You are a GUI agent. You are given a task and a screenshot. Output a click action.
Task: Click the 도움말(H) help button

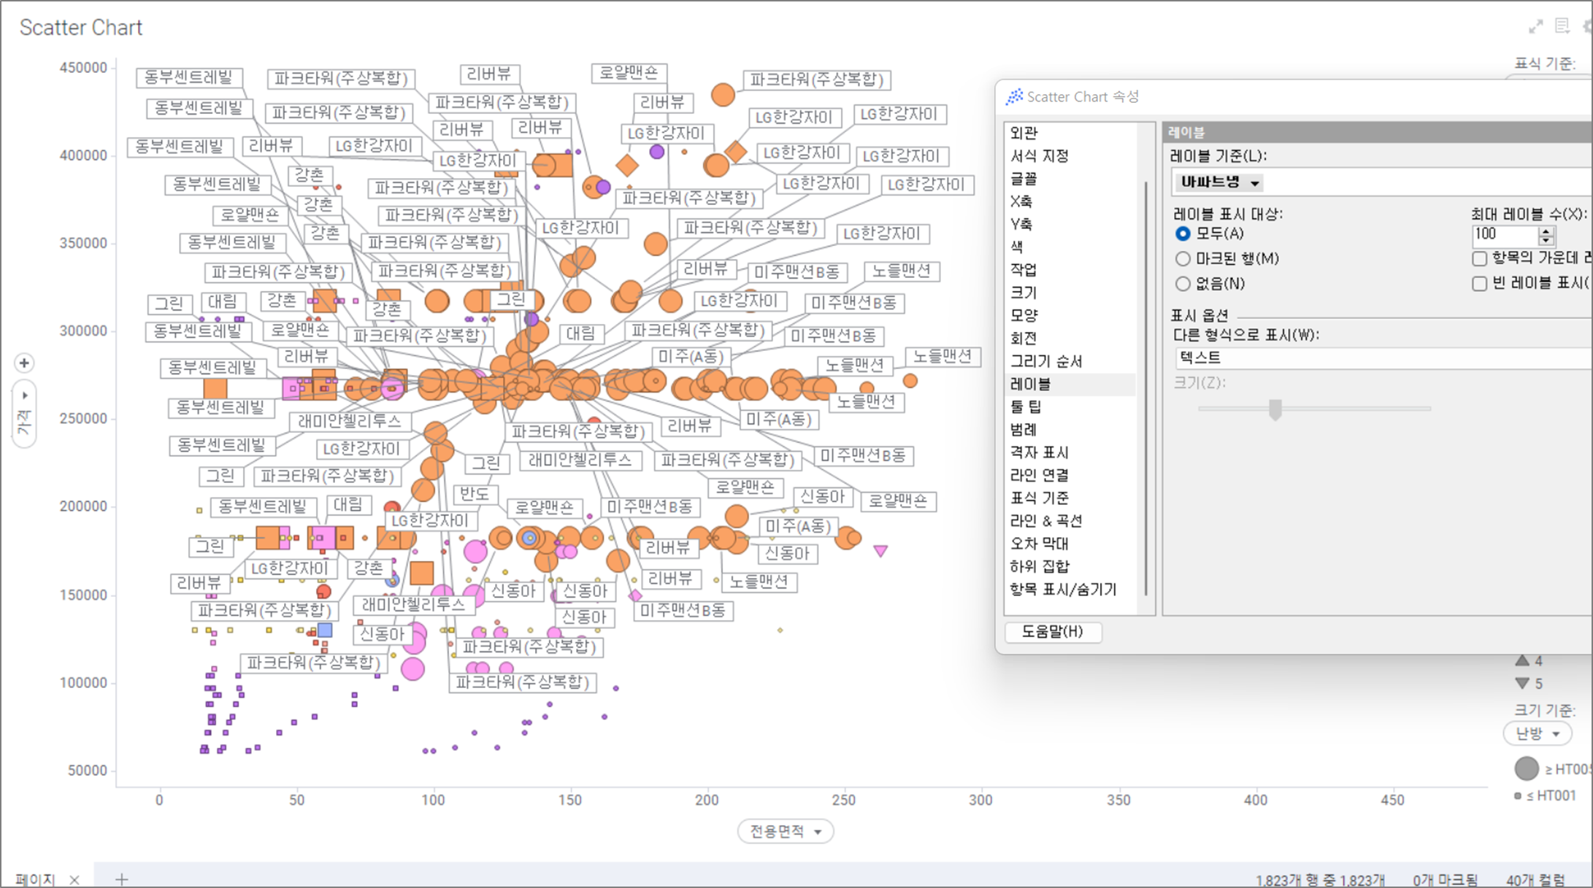pos(1052,631)
